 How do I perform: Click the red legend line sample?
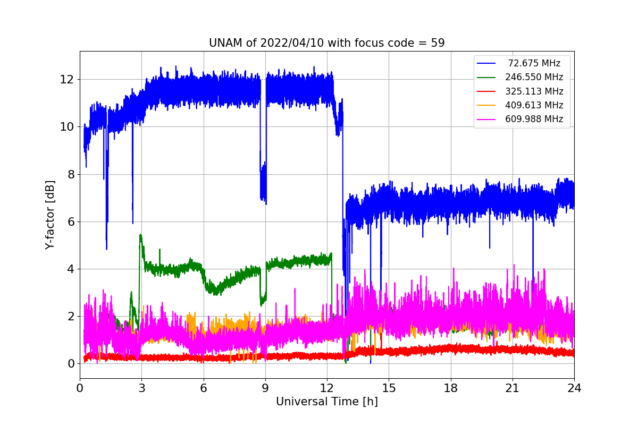487,91
